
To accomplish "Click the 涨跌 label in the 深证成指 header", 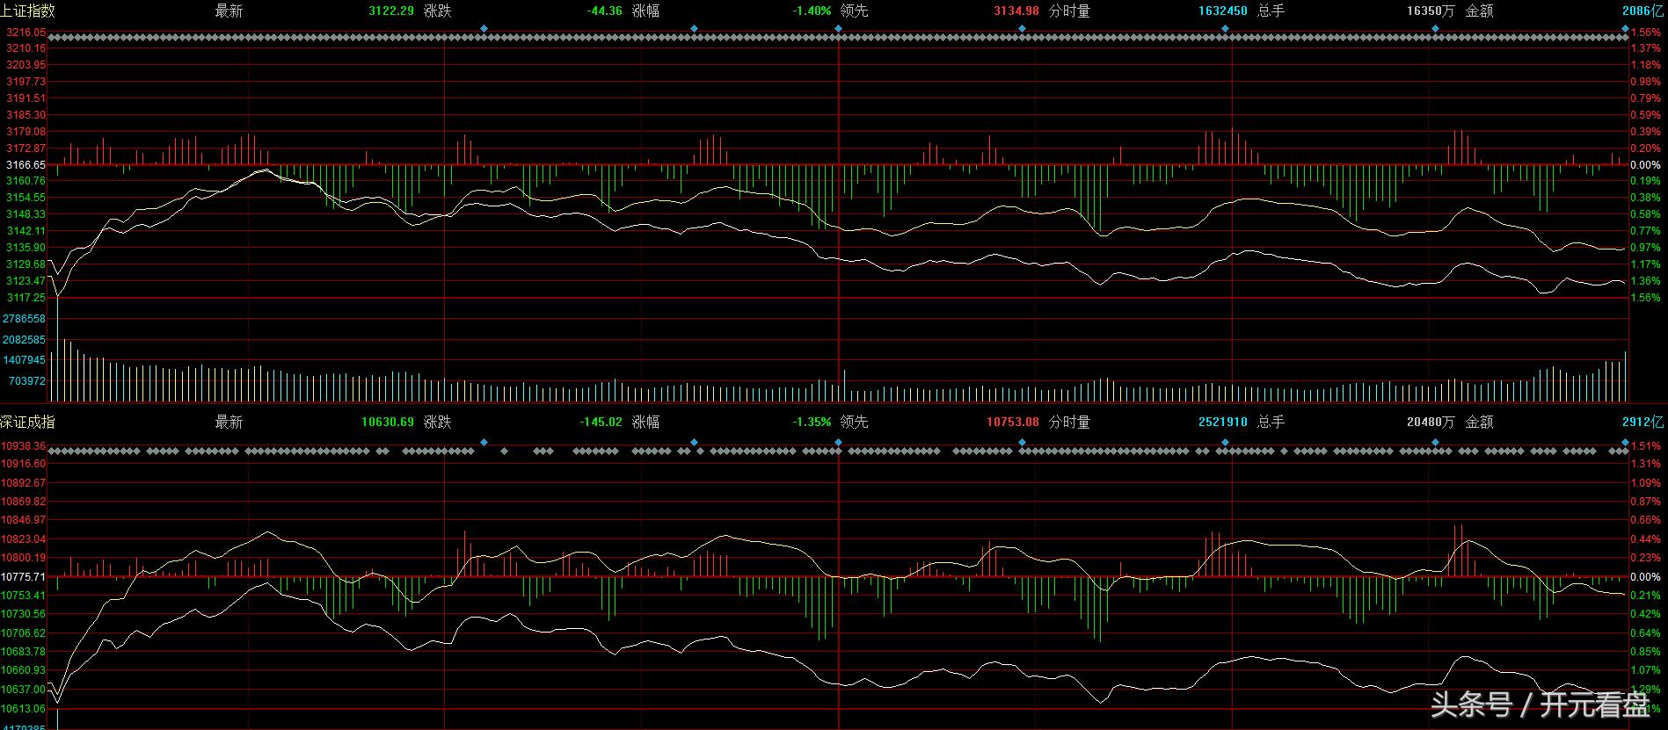I will coord(437,422).
